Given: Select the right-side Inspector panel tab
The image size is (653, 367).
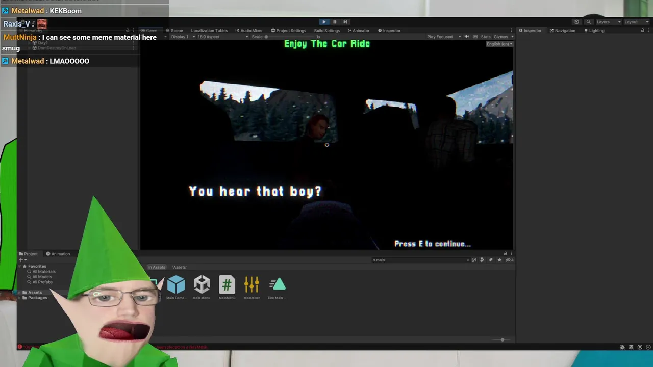Looking at the screenshot, I should click(530, 31).
